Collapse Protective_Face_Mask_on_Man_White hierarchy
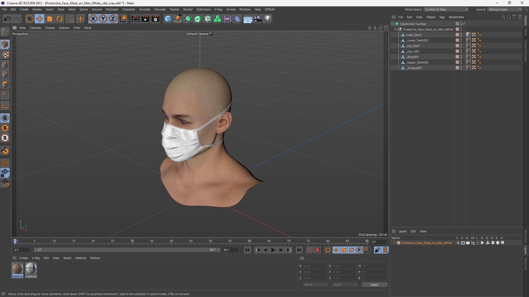Image resolution: width=529 pixels, height=297 pixels. [x=396, y=29]
